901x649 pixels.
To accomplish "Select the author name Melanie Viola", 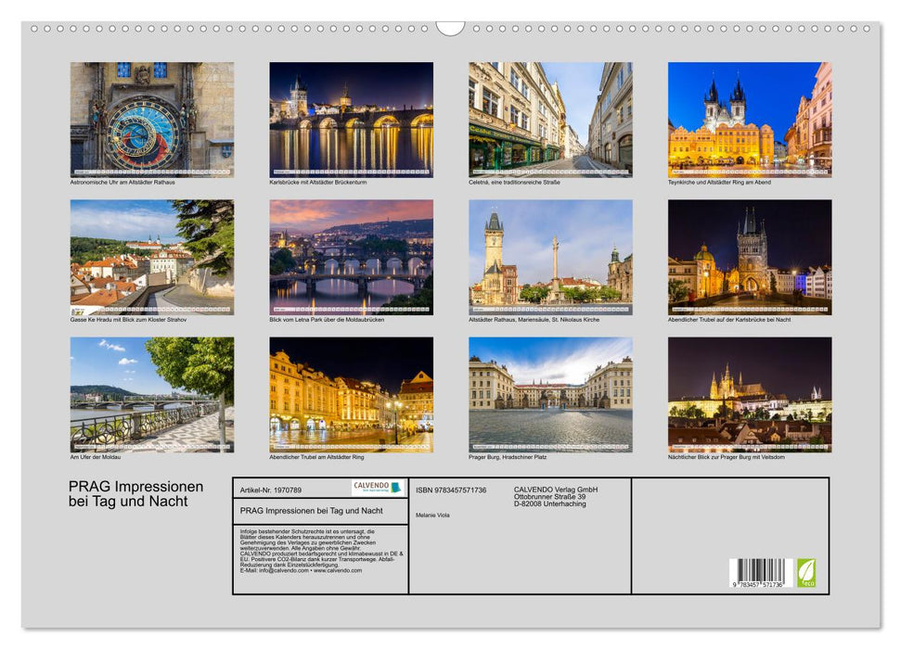I will [x=432, y=515].
